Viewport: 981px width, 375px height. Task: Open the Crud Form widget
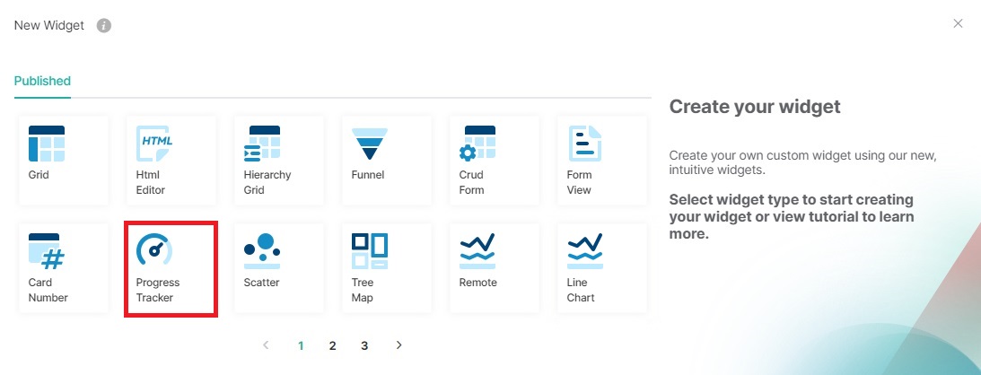point(477,143)
